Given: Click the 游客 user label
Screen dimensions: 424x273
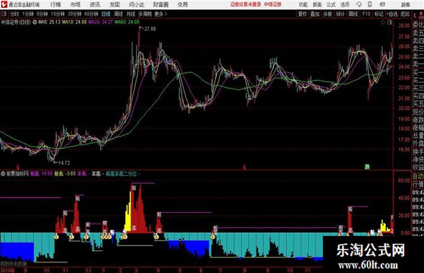Looking at the screenshot, I should (x=405, y=4).
